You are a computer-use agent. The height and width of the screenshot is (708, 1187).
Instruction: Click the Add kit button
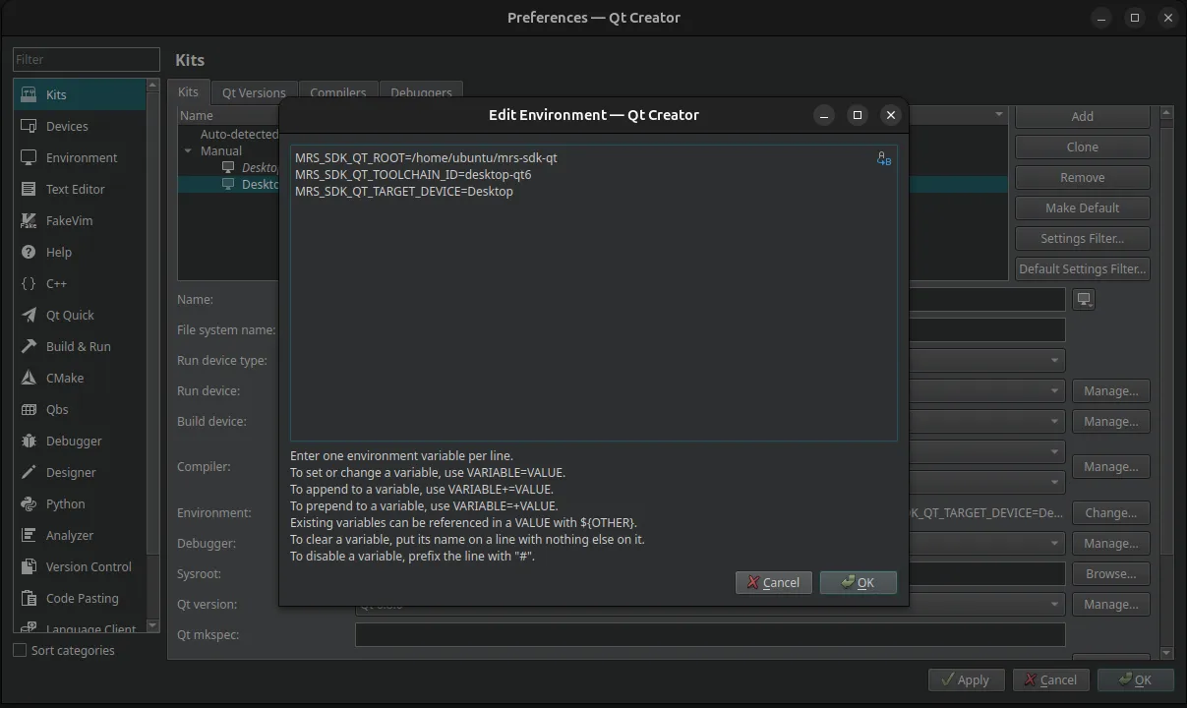point(1082,116)
